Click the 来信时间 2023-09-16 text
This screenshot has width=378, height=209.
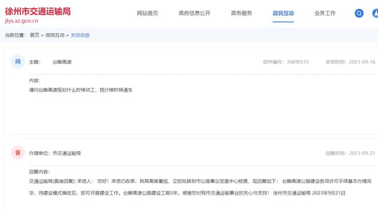(351, 62)
